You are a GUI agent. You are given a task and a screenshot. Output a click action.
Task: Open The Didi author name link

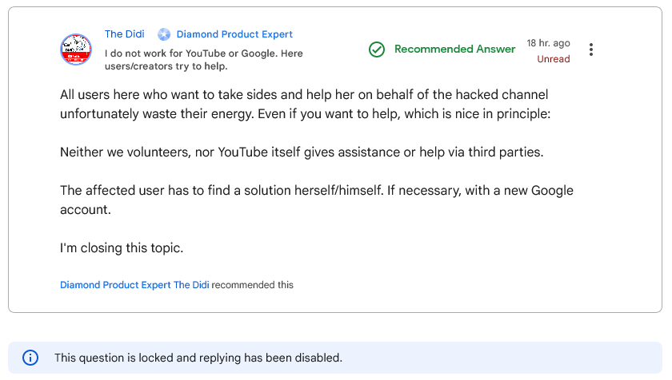point(124,34)
